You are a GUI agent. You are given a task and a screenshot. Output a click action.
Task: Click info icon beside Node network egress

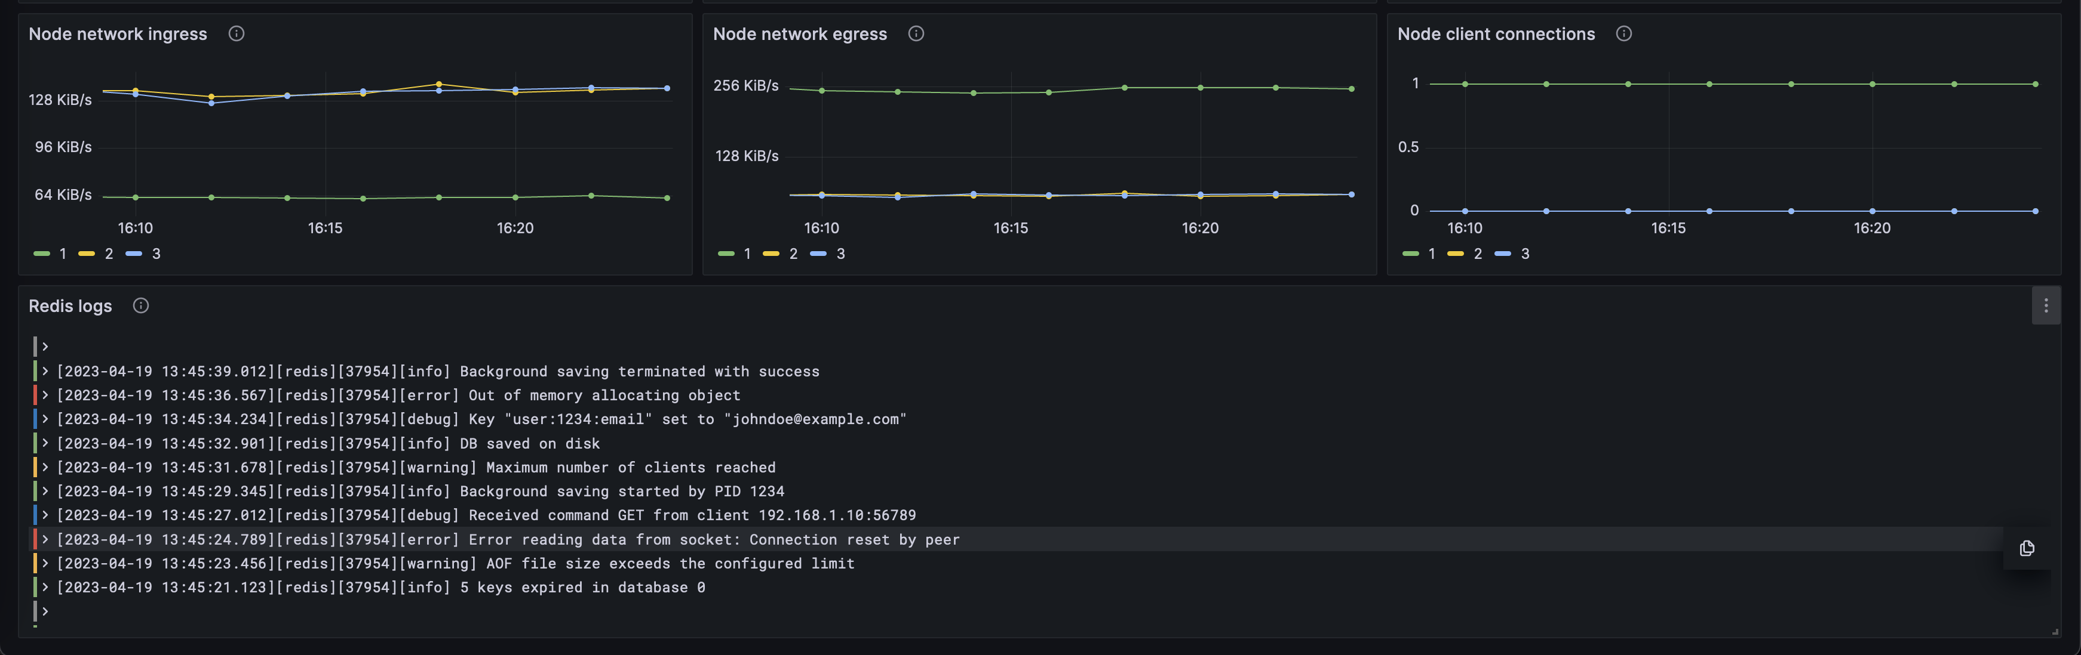[915, 34]
